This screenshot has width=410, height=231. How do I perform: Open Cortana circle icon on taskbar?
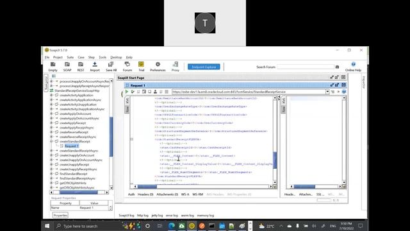pos(147,226)
